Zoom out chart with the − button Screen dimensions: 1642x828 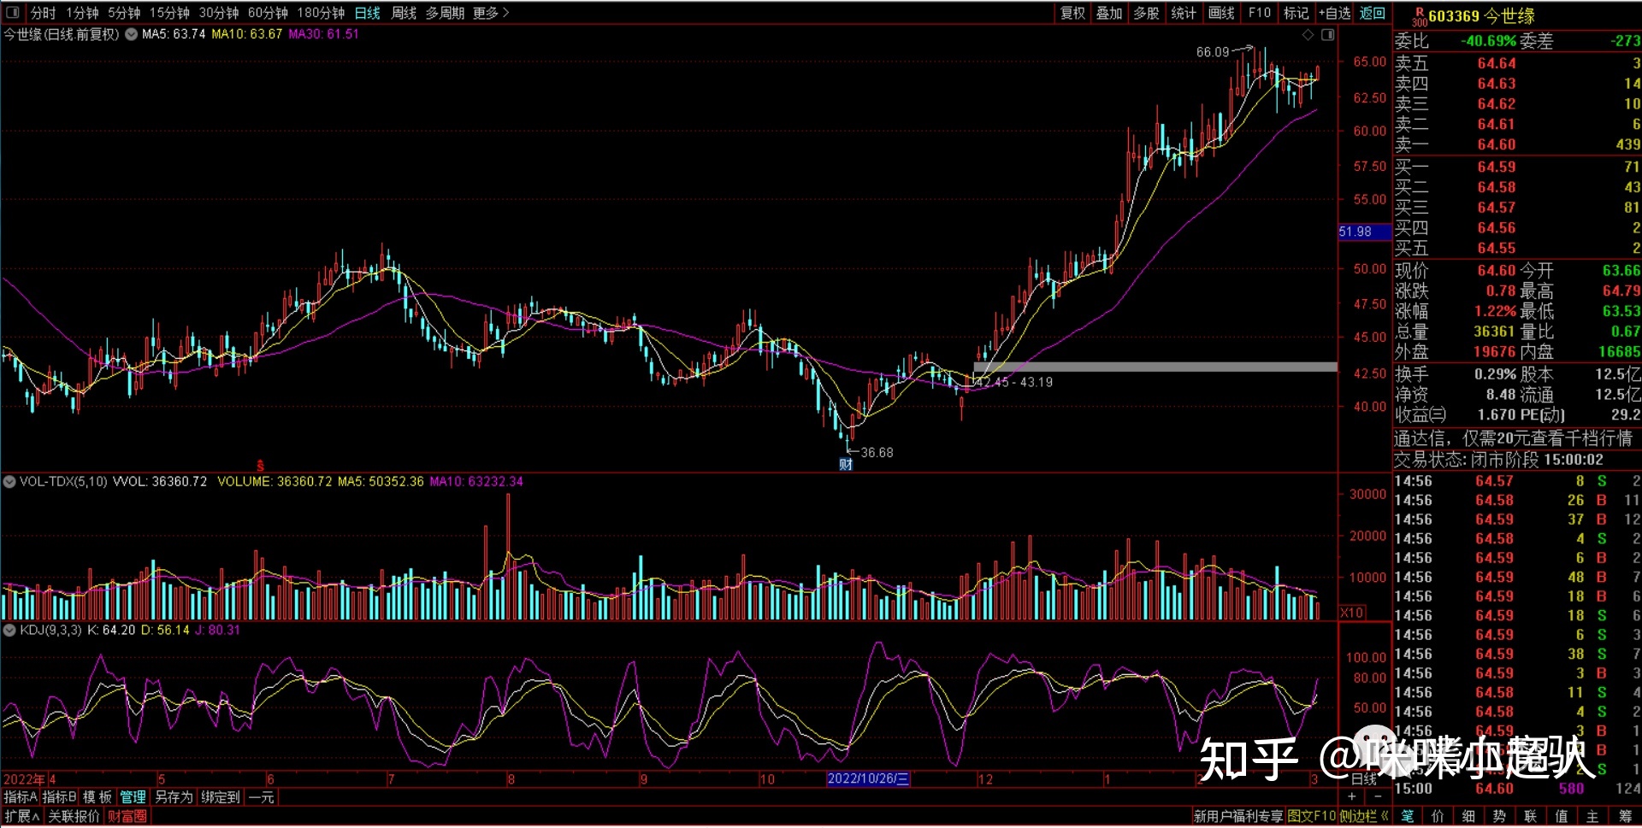click(1377, 796)
